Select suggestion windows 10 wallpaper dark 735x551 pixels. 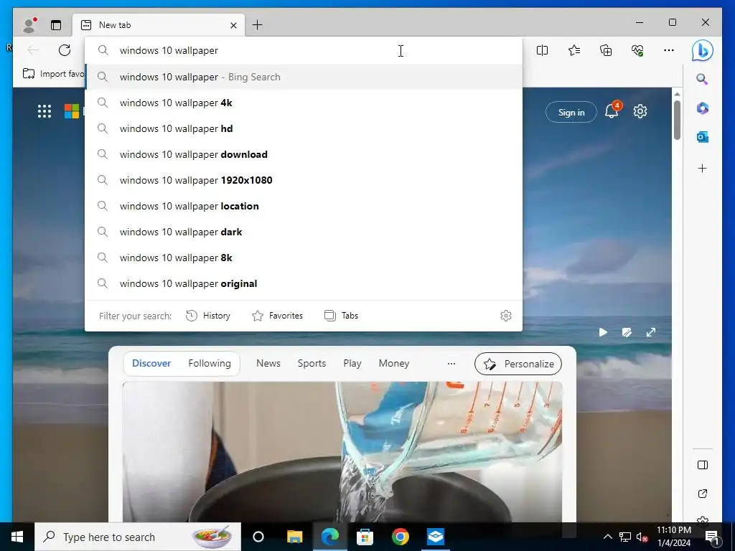tap(304, 232)
